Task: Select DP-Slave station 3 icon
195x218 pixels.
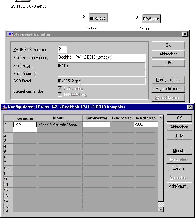Action: coord(151,18)
